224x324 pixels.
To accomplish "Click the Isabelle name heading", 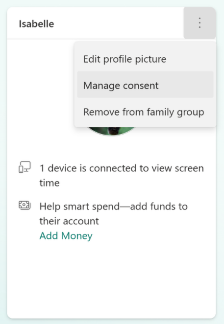I will click(x=36, y=24).
